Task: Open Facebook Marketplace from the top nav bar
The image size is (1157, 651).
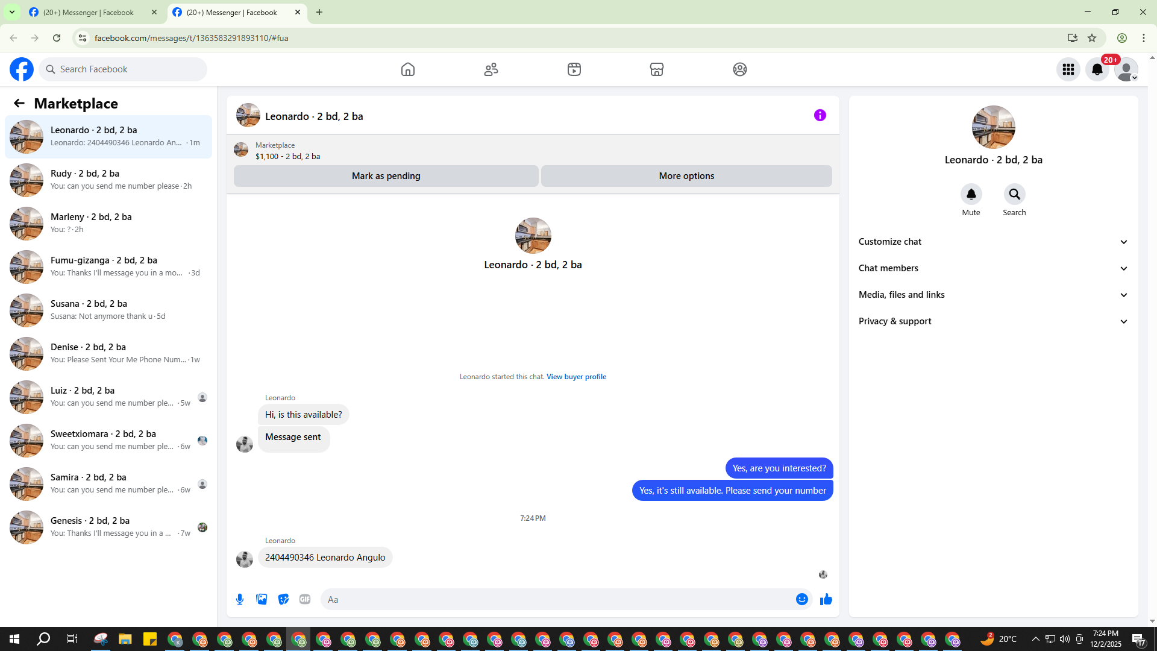Action: tap(657, 69)
